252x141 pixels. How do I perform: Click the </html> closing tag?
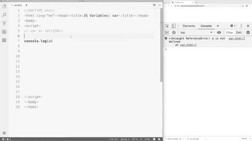(31, 107)
